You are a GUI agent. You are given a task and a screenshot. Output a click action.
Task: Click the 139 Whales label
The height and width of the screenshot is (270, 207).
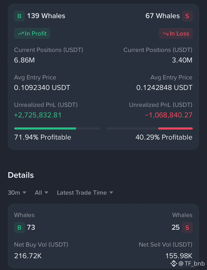(46, 16)
